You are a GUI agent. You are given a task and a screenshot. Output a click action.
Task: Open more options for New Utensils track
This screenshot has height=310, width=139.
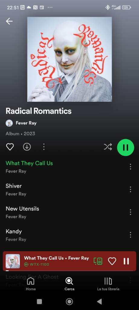[130, 212]
